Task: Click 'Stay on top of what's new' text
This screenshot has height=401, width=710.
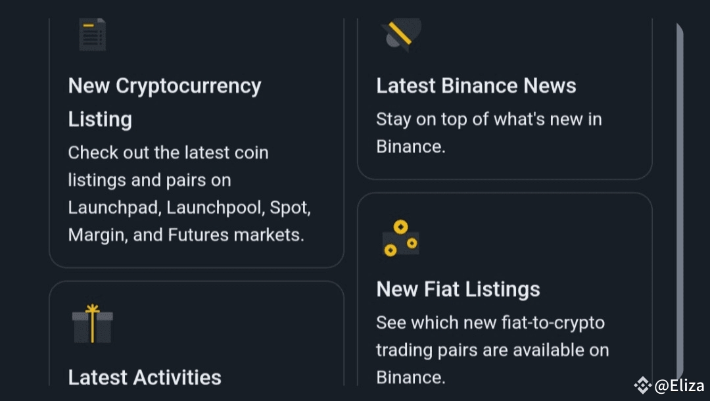Action: click(488, 120)
